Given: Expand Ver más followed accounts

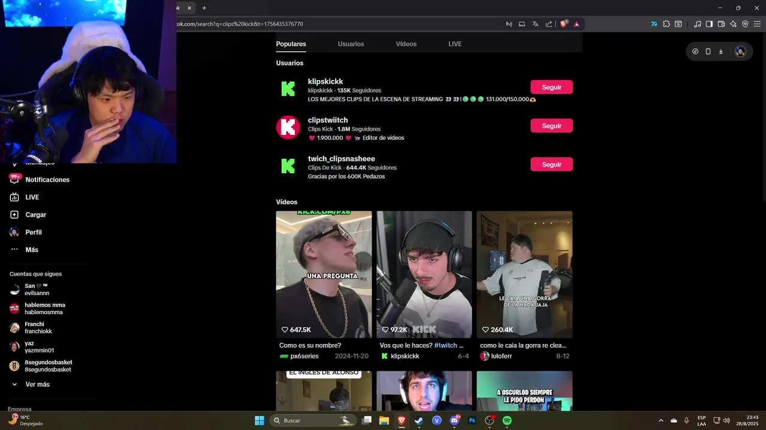Looking at the screenshot, I should pyautogui.click(x=31, y=385).
